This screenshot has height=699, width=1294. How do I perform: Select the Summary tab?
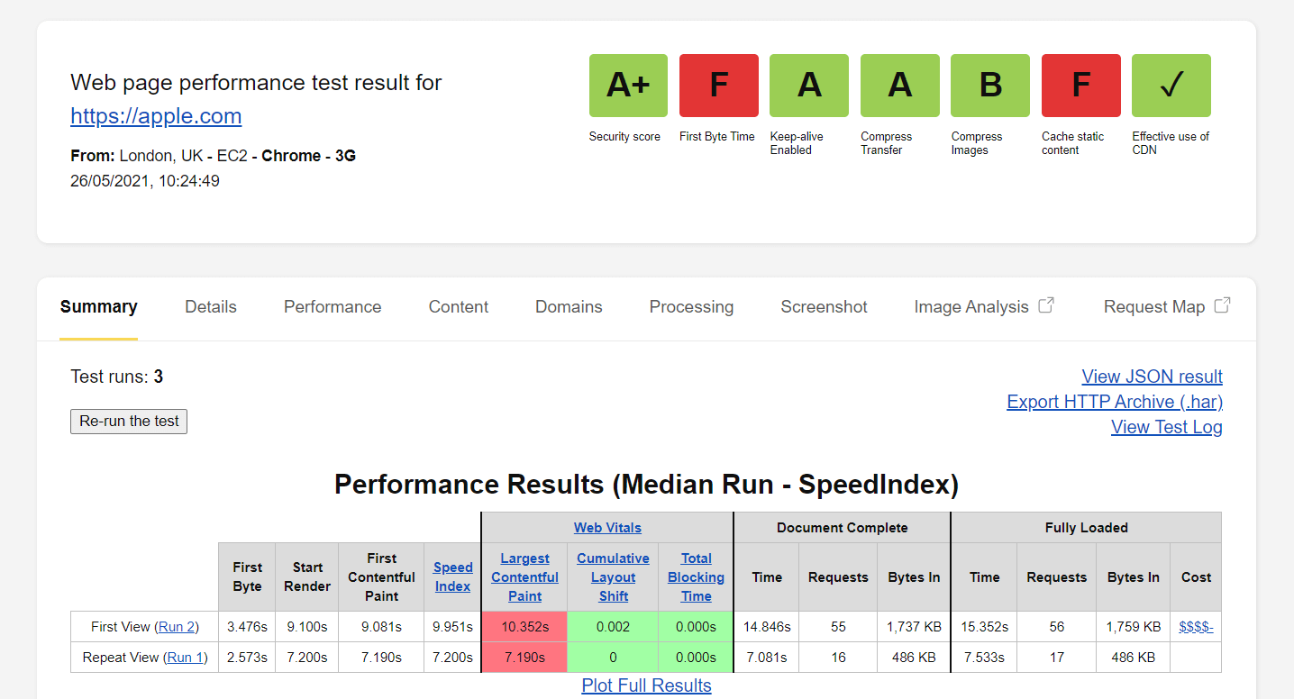click(99, 306)
